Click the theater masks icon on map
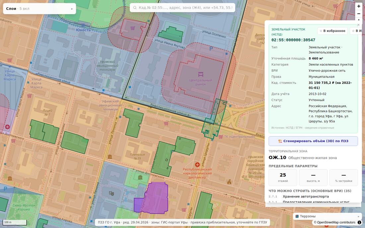Viewport: 365px width, 228px height. tap(111, 193)
